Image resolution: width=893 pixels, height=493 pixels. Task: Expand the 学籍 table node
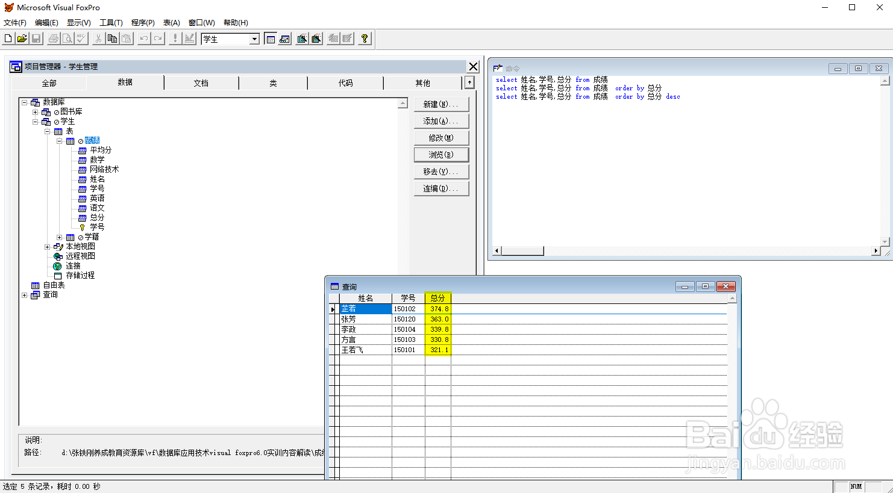tap(60, 237)
